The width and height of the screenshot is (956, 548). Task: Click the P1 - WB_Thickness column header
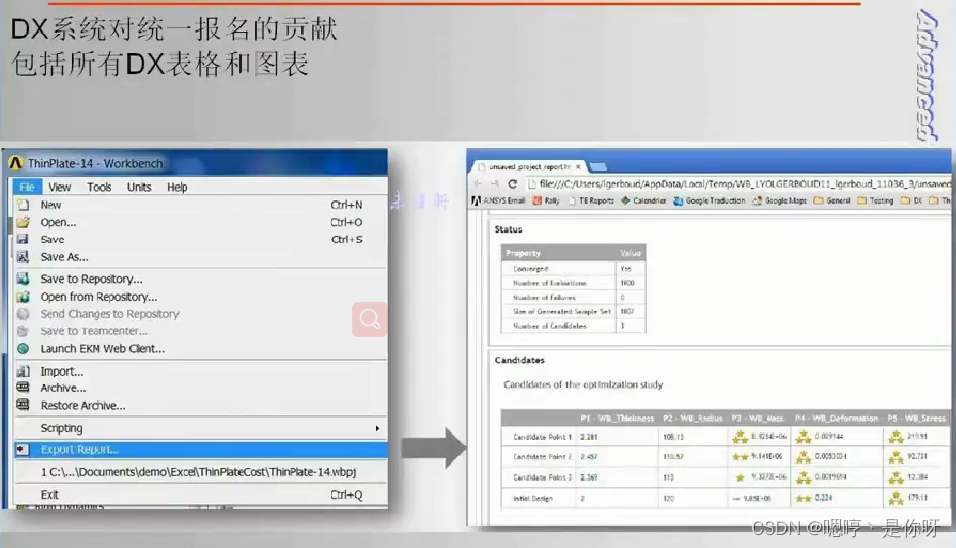coord(617,418)
